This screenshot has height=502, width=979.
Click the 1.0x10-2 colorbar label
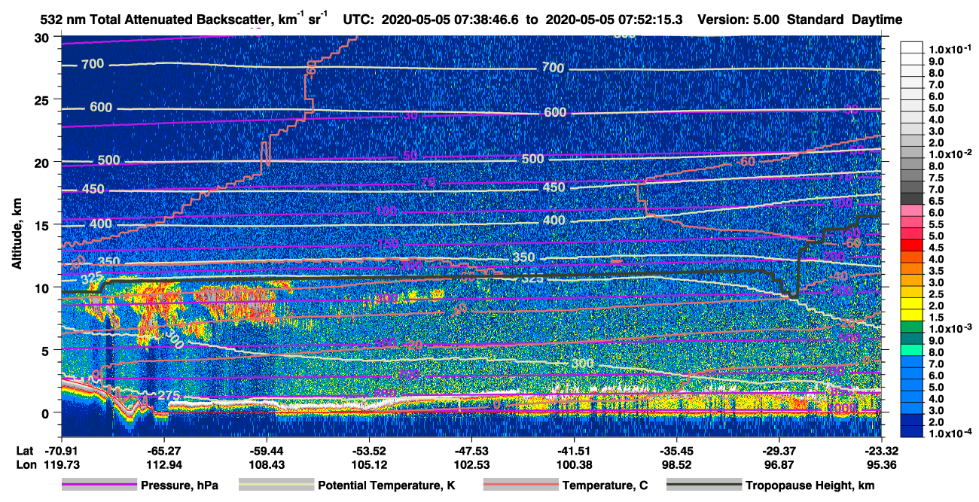click(x=951, y=154)
